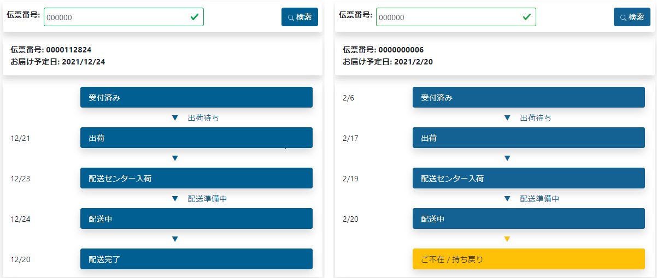Select the 配送中 step dated 2/20
Image resolution: width=657 pixels, height=278 pixels.
(529, 218)
